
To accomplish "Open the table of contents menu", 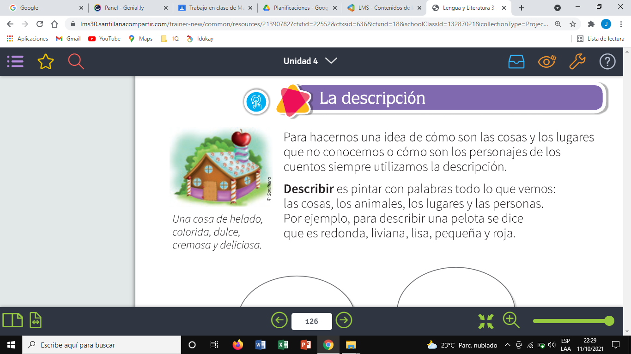I will [x=15, y=61].
